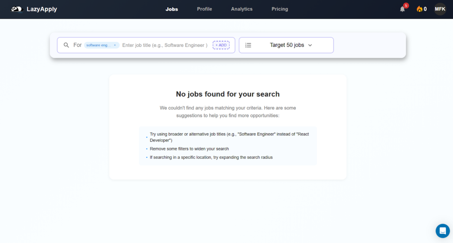
Task: Switch to the Profile tab
Action: [x=204, y=9]
